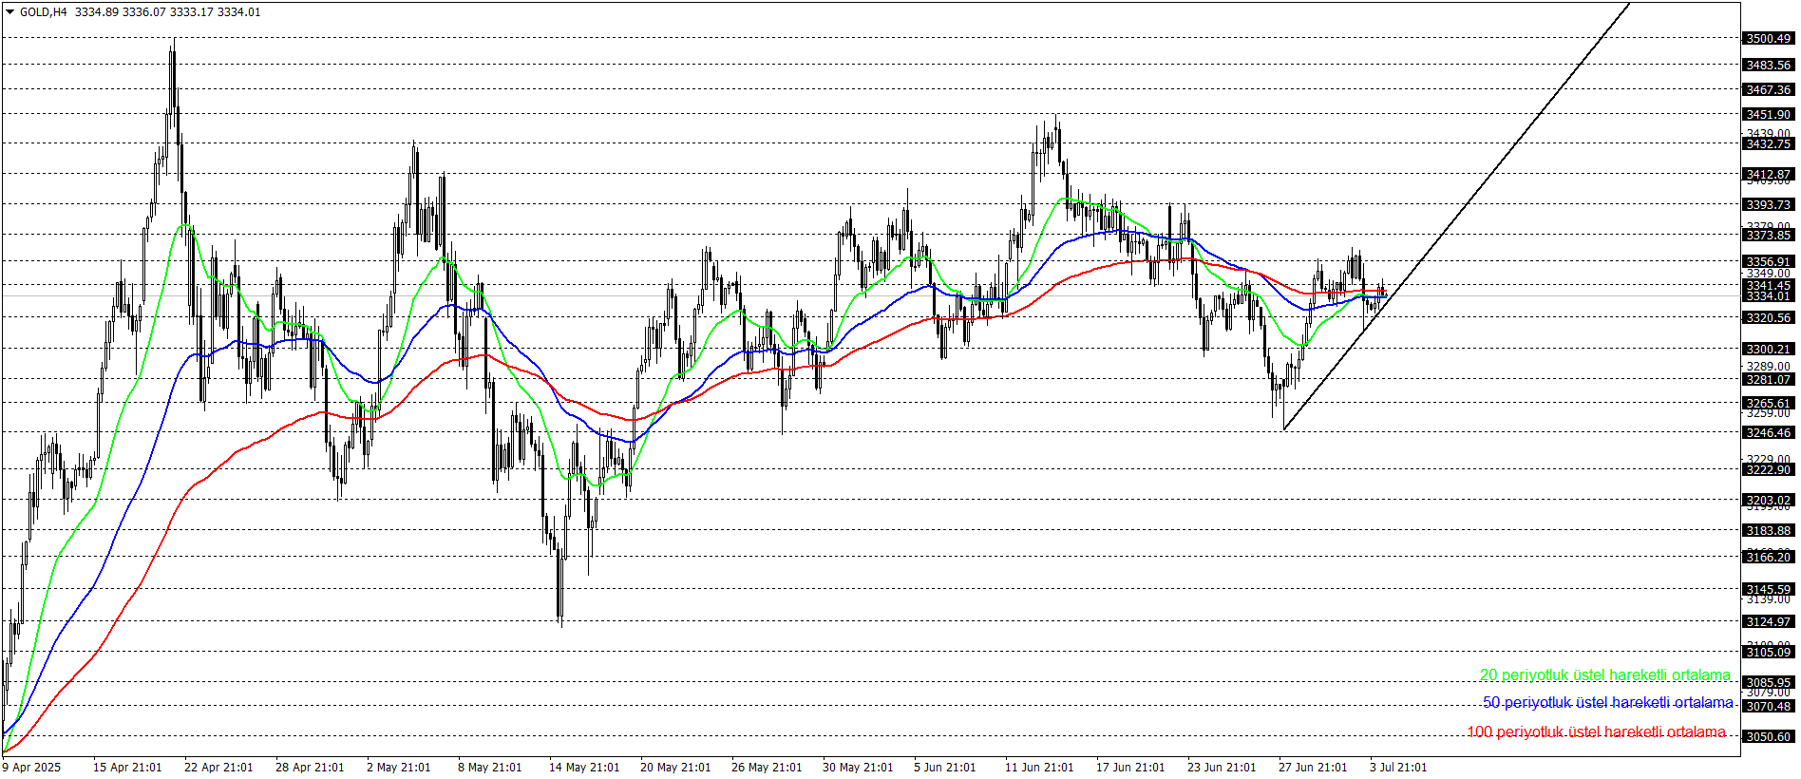The image size is (1801, 779).
Task: Select the 3281.07 price level label
Action: [x=1769, y=380]
